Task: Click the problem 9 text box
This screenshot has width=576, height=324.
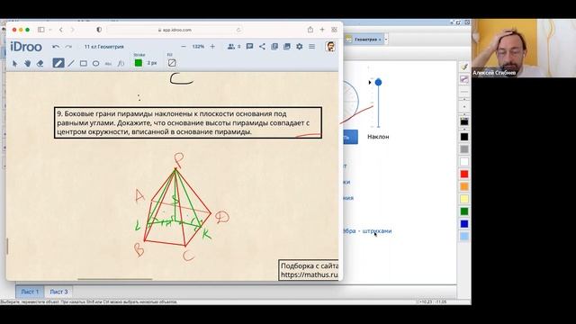Action: pos(188,122)
